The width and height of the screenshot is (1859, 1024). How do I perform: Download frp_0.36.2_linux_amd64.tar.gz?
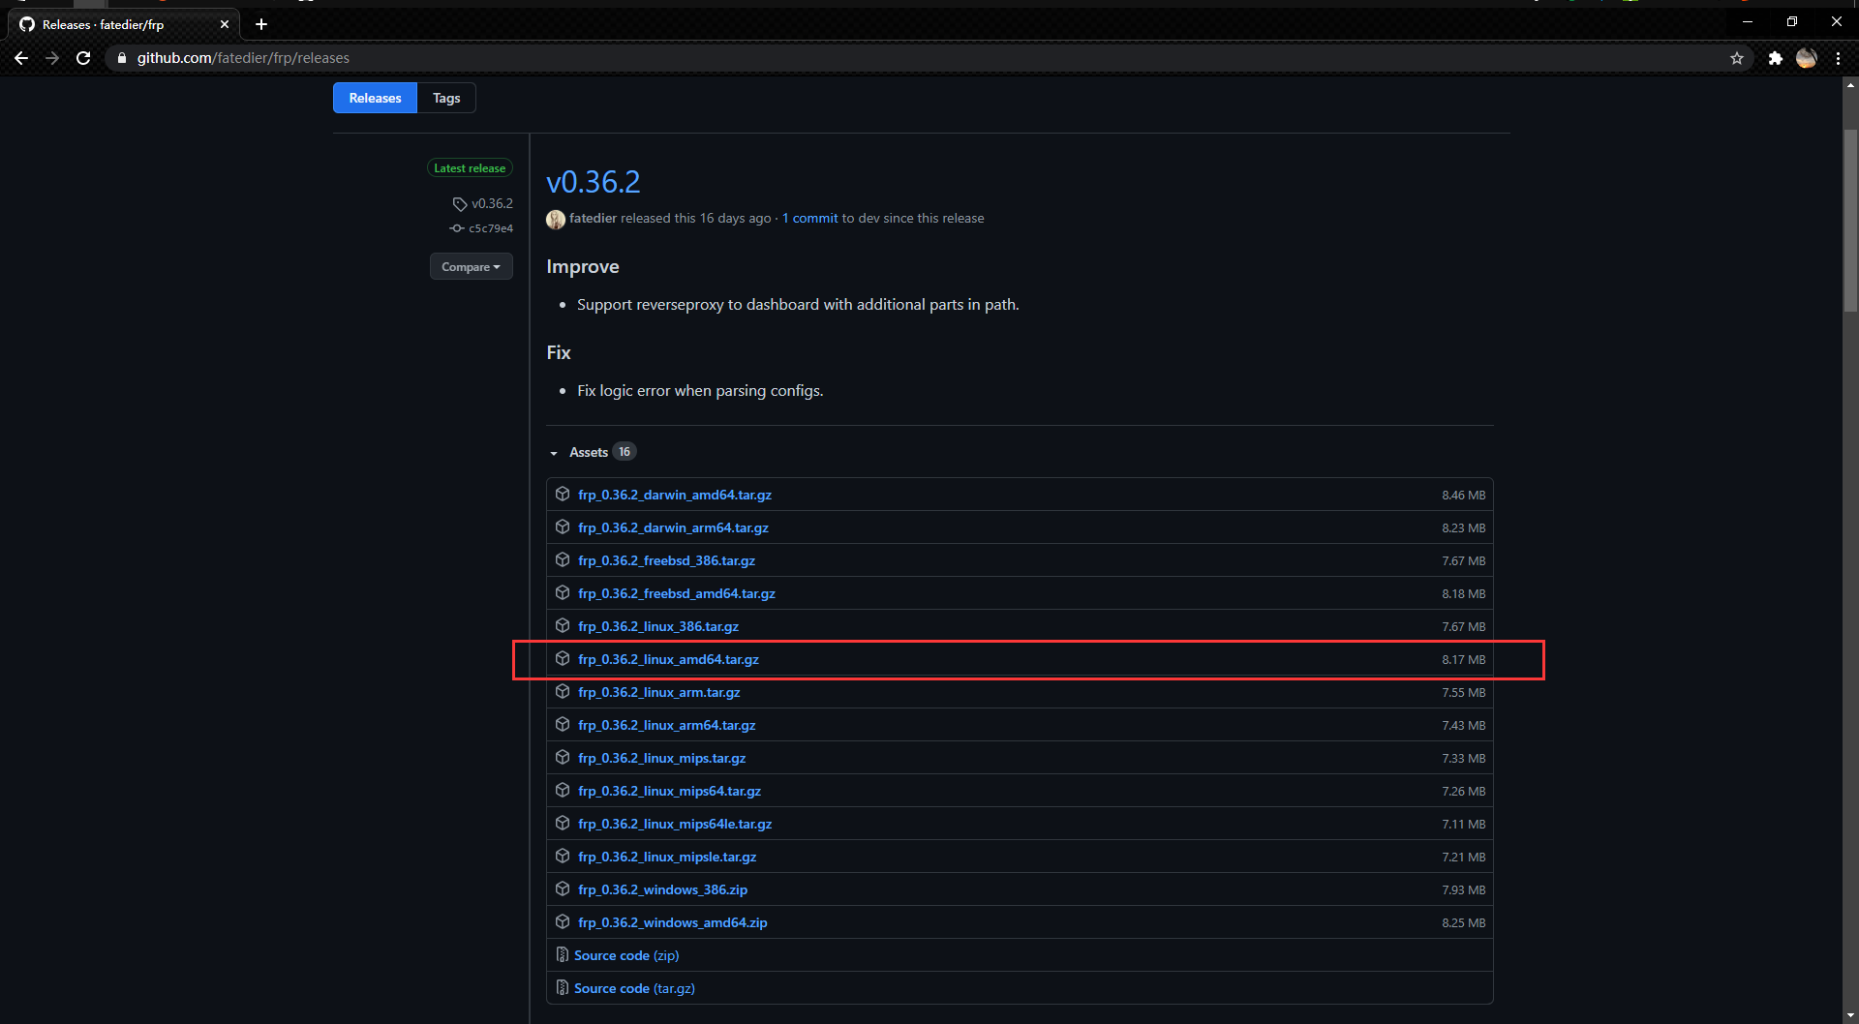coord(668,659)
